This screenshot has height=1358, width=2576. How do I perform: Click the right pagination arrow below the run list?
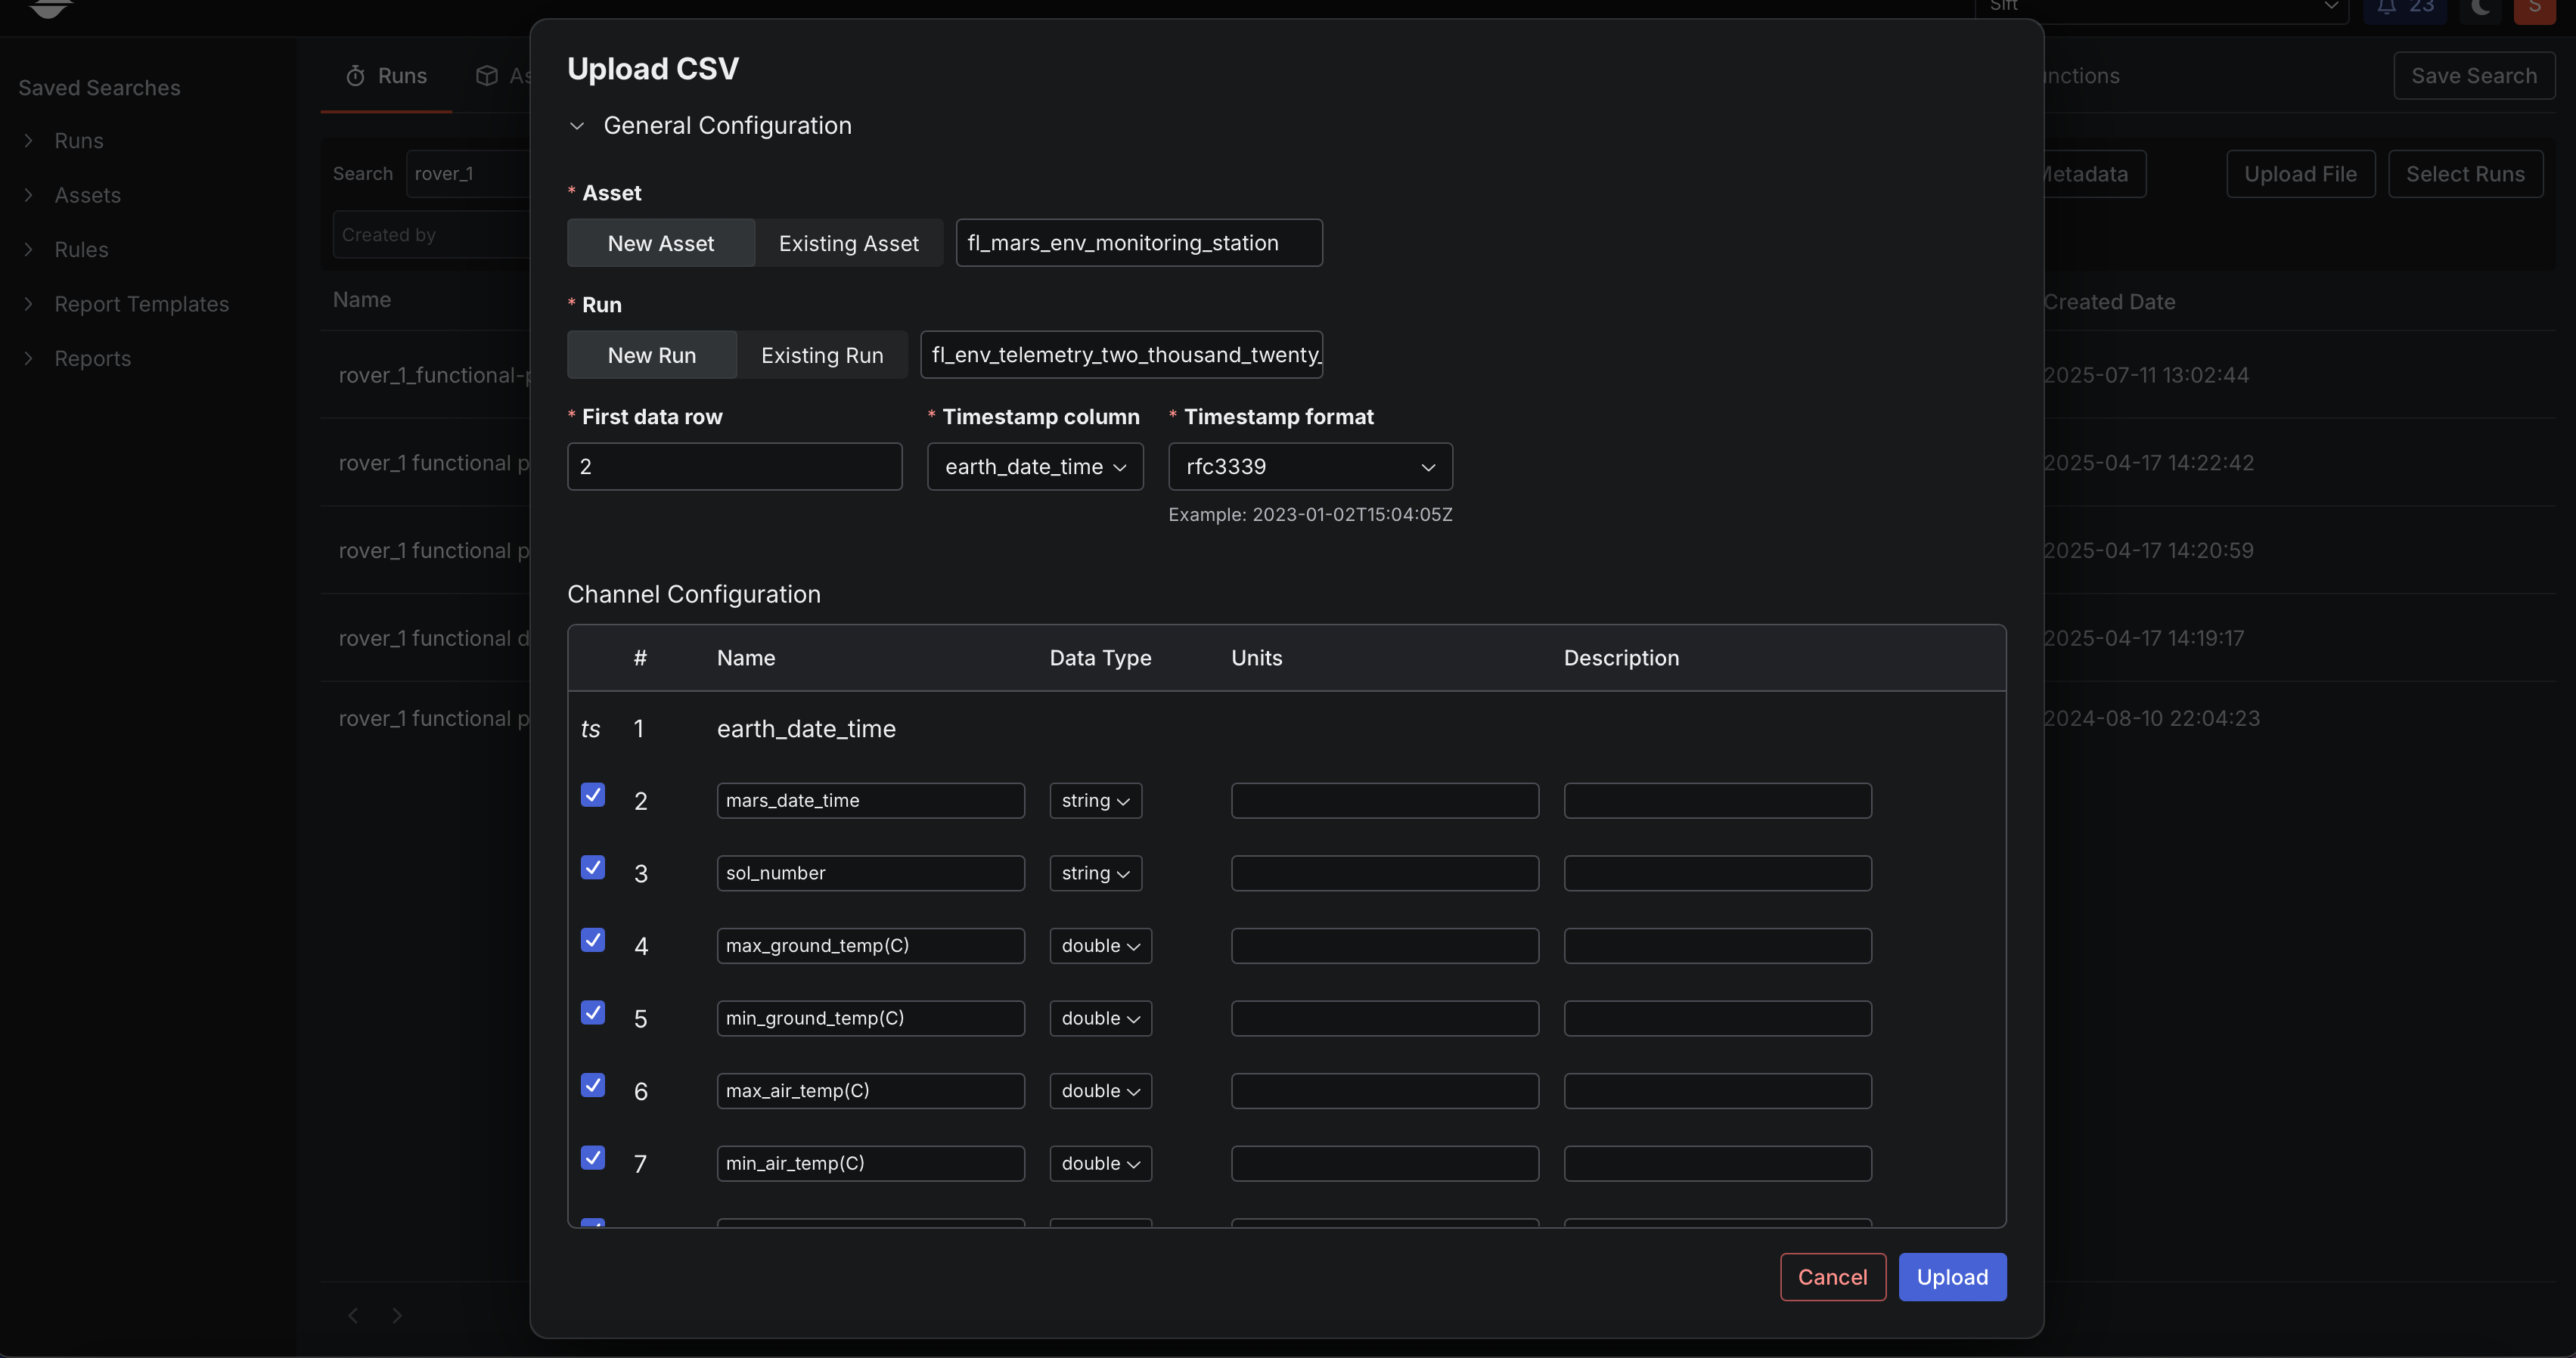(397, 1315)
